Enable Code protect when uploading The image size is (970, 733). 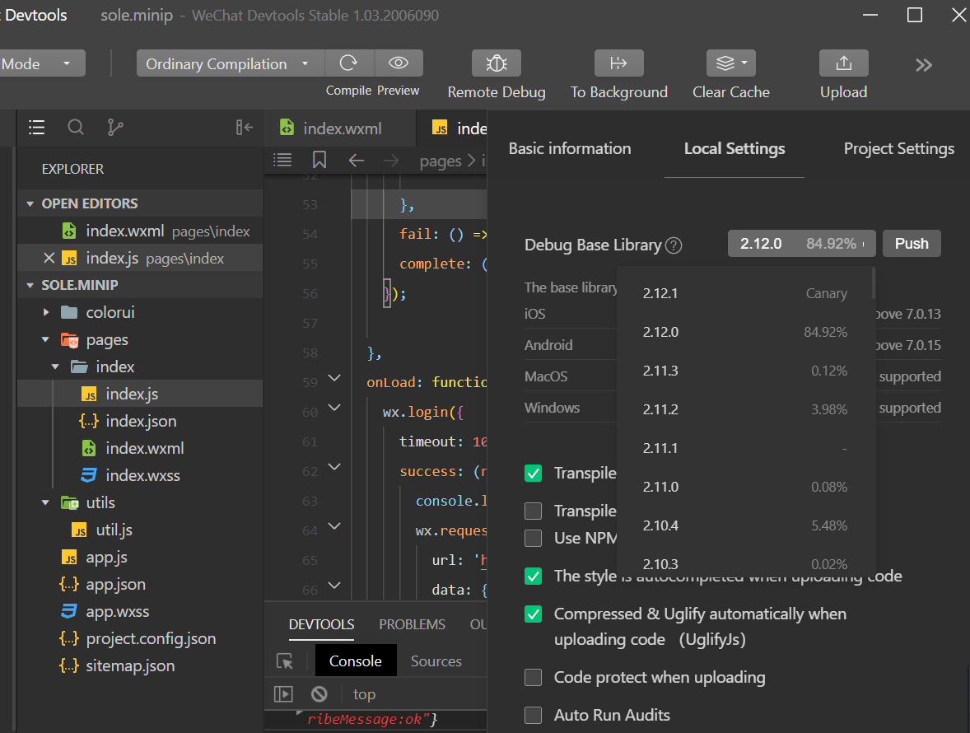(534, 677)
